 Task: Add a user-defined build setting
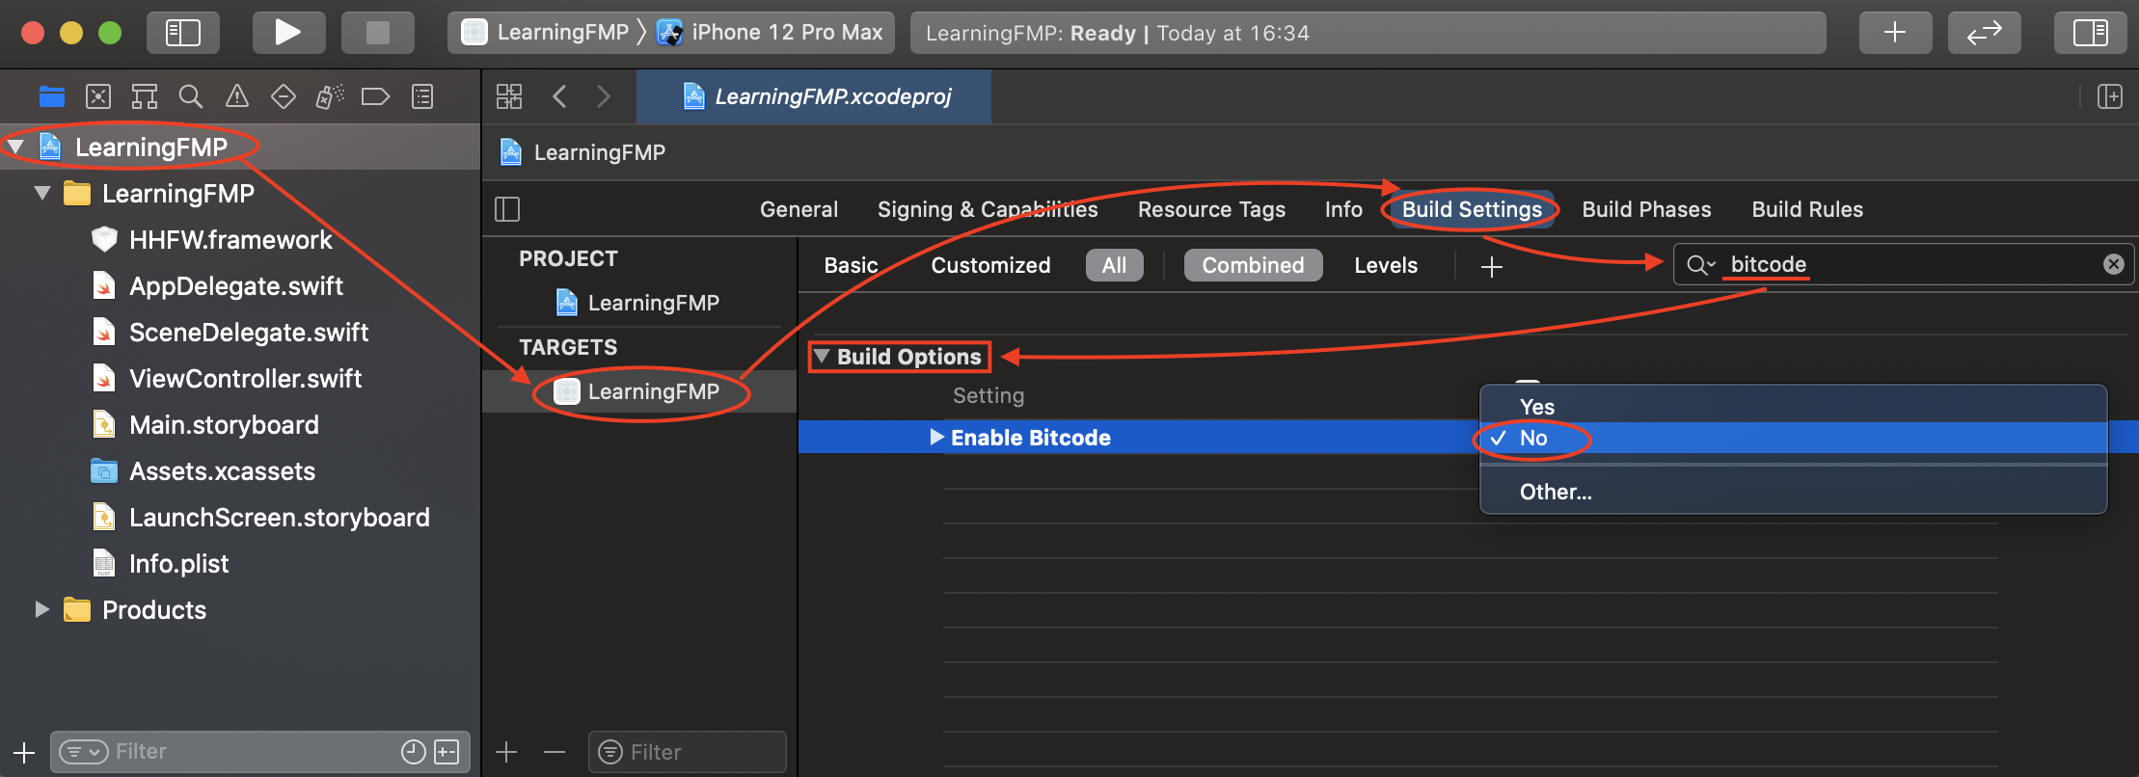(x=1491, y=266)
